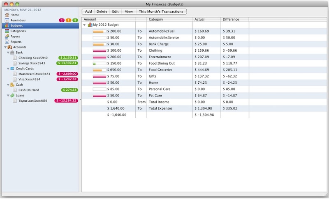Image resolution: width=329 pixels, height=199 pixels.
Task: Open Payees using its people icon
Action: point(7,36)
